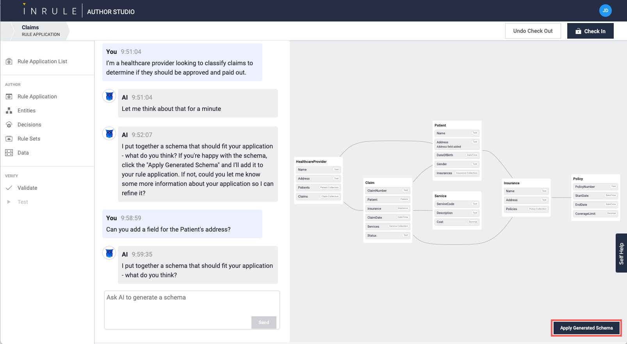Open the JD user avatar menu
Image resolution: width=627 pixels, height=344 pixels.
point(605,11)
